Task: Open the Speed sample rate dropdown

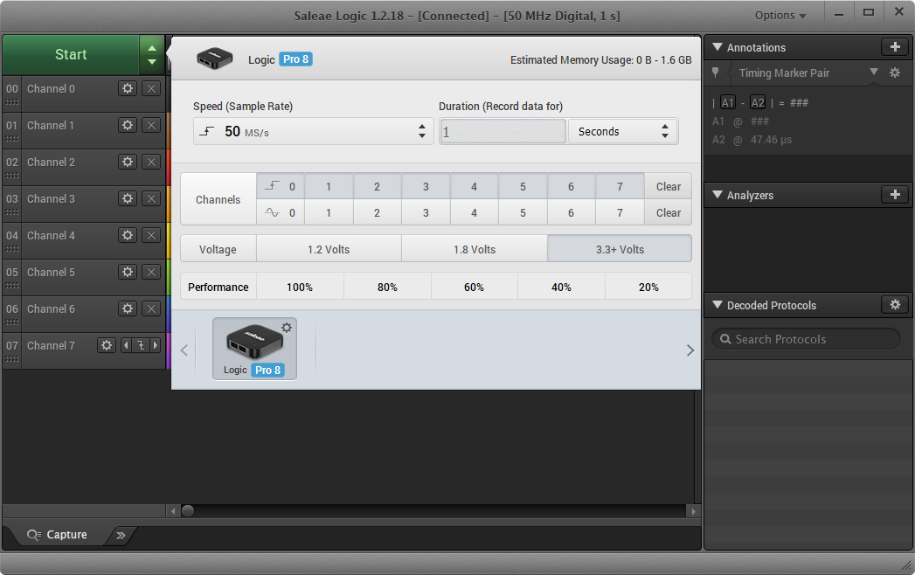Action: pyautogui.click(x=313, y=131)
